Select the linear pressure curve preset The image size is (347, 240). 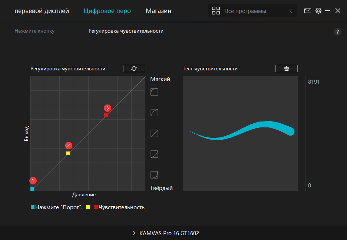tap(154, 133)
